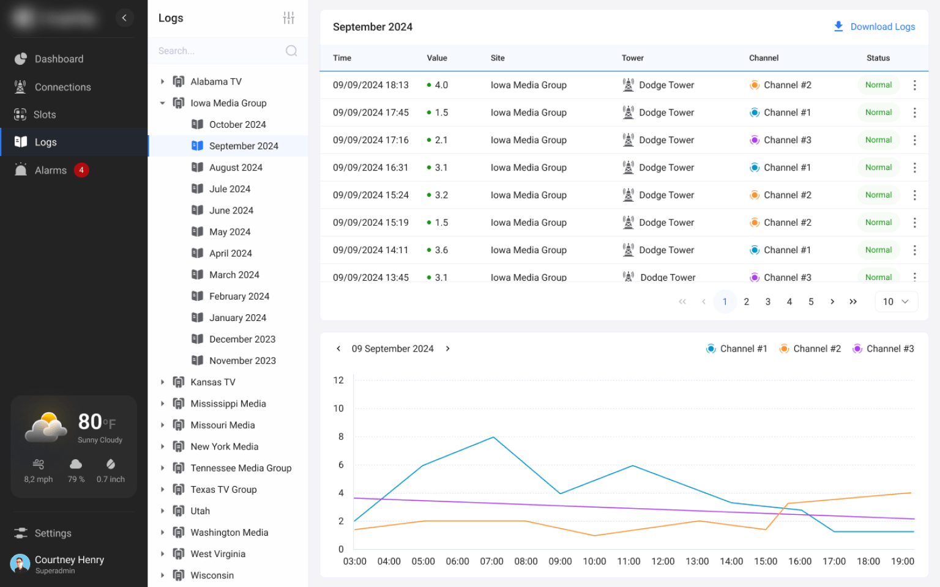Go to next day in chart
Viewport: 940px width, 587px height.
pos(448,349)
